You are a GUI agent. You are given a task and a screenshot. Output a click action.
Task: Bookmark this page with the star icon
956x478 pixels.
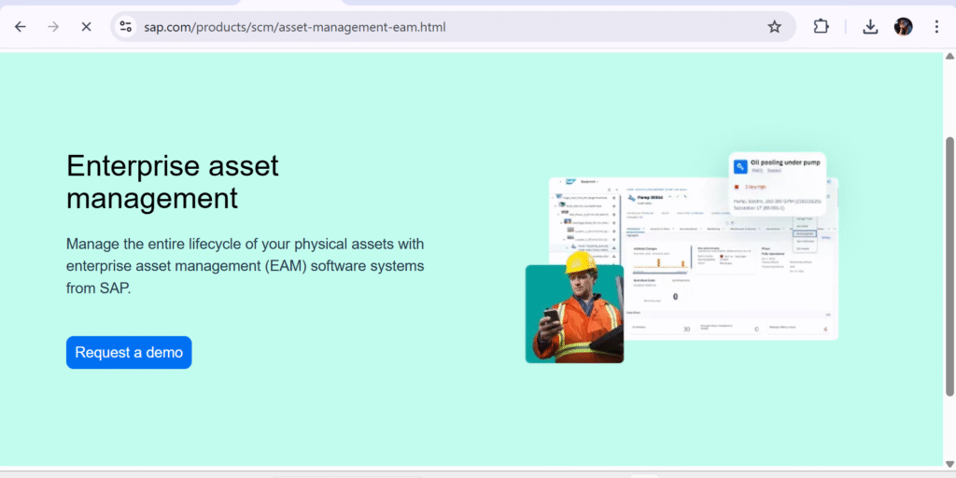tap(774, 27)
